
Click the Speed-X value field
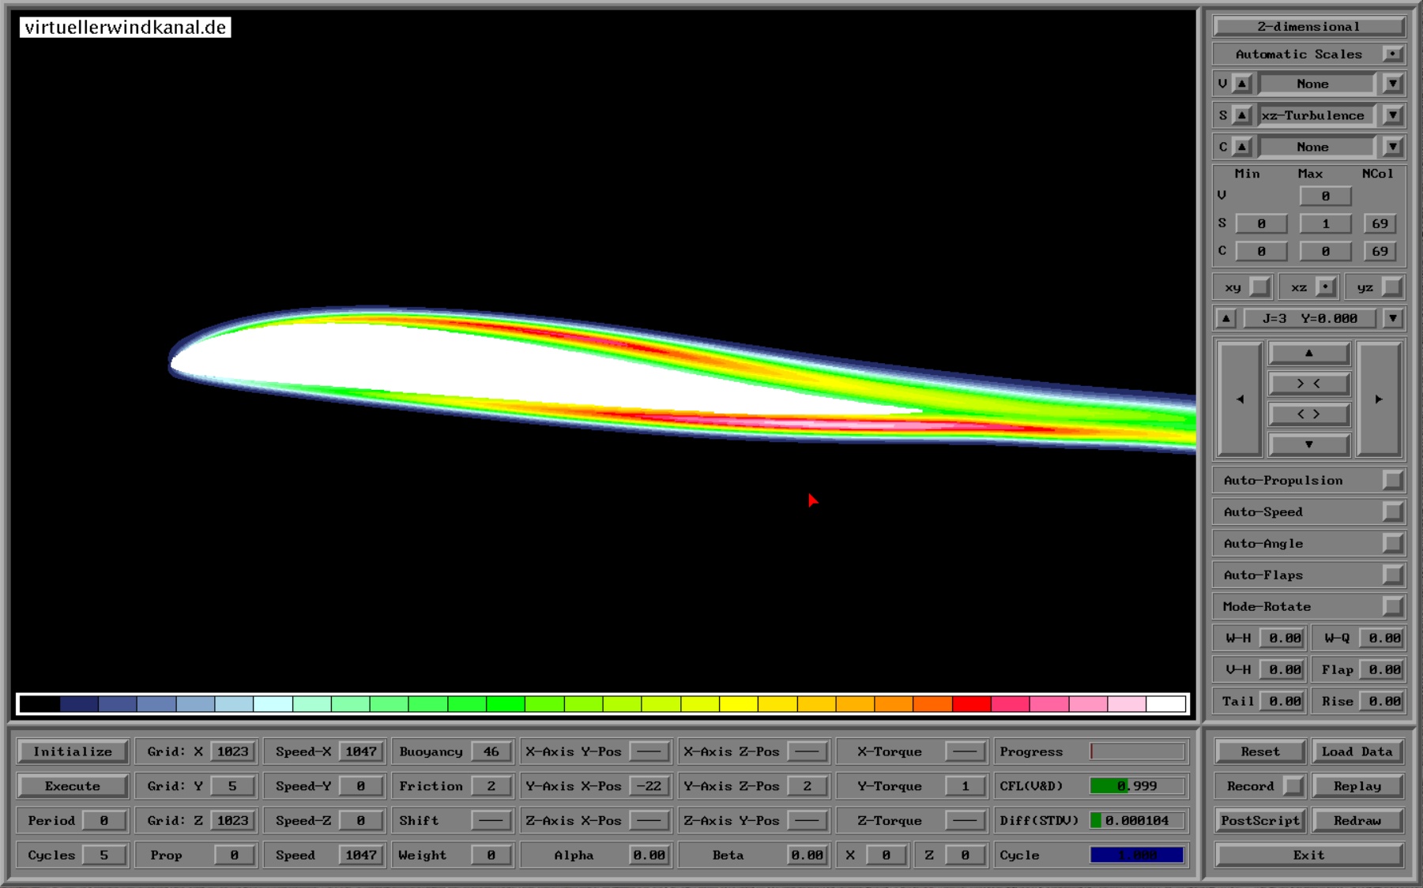coord(361,751)
